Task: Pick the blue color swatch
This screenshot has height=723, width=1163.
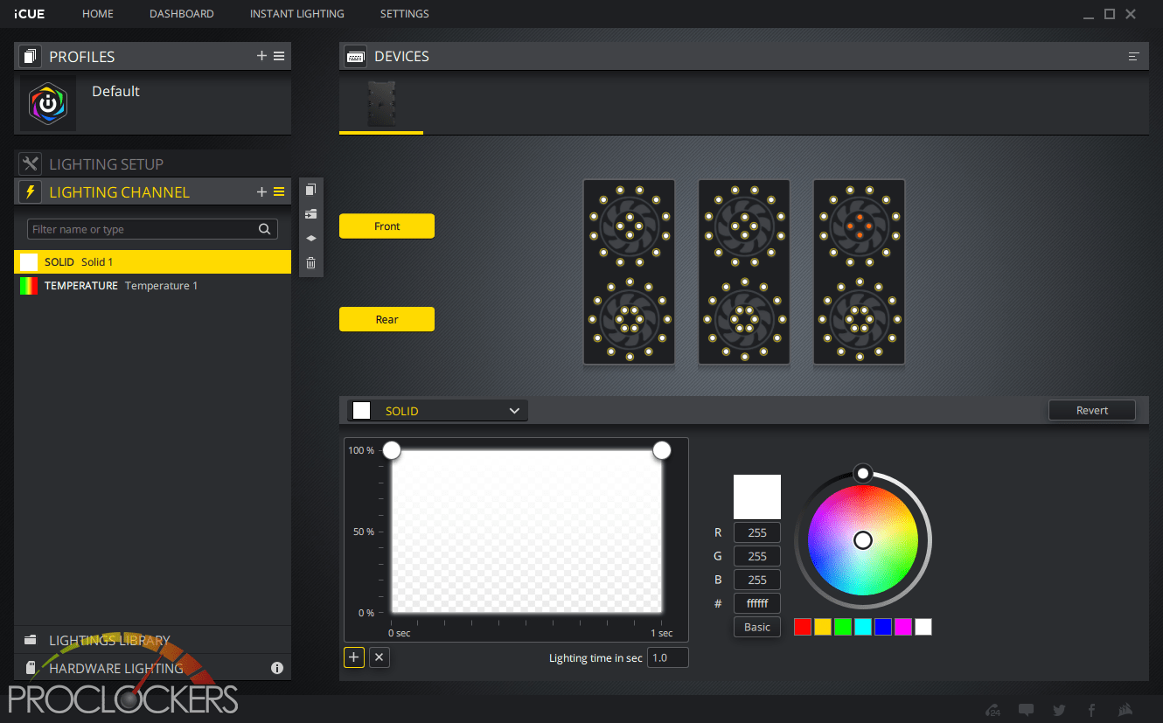Action: (883, 627)
